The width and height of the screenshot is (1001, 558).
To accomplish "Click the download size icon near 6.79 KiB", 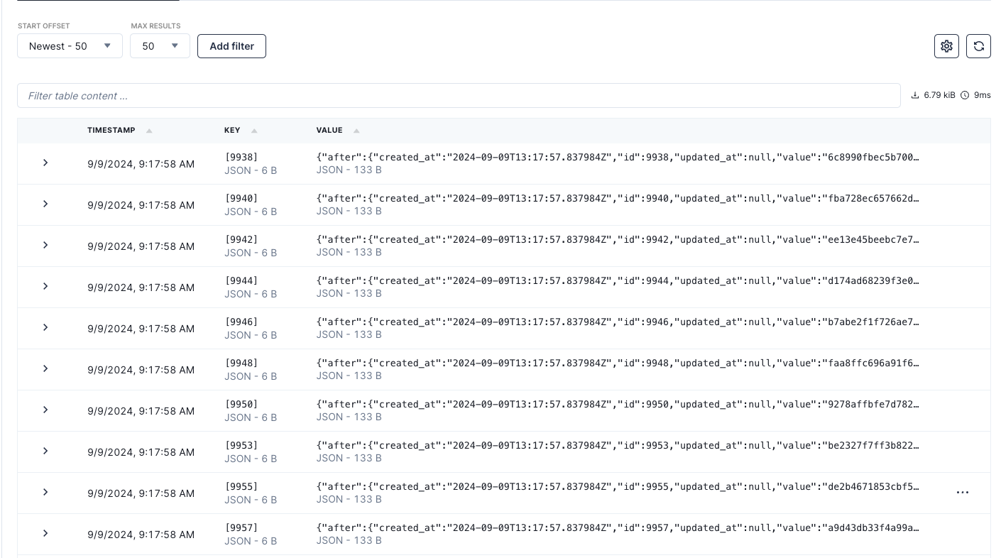I will (915, 95).
